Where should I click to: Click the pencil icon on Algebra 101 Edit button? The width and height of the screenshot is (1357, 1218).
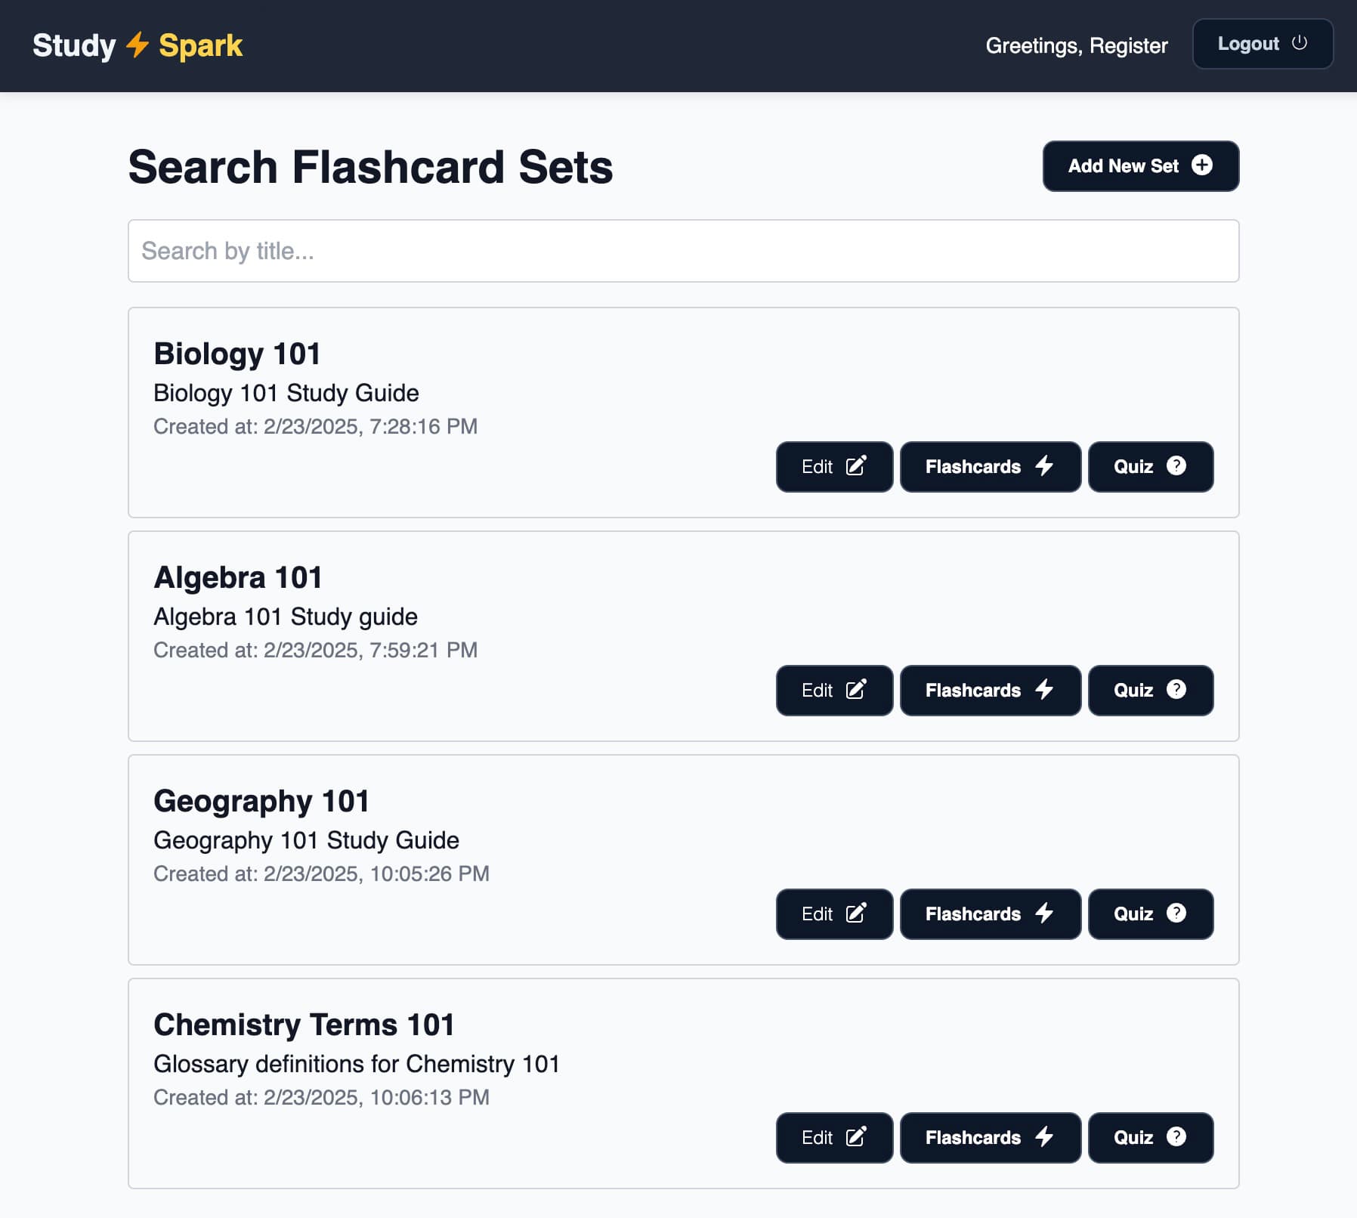pyautogui.click(x=855, y=690)
